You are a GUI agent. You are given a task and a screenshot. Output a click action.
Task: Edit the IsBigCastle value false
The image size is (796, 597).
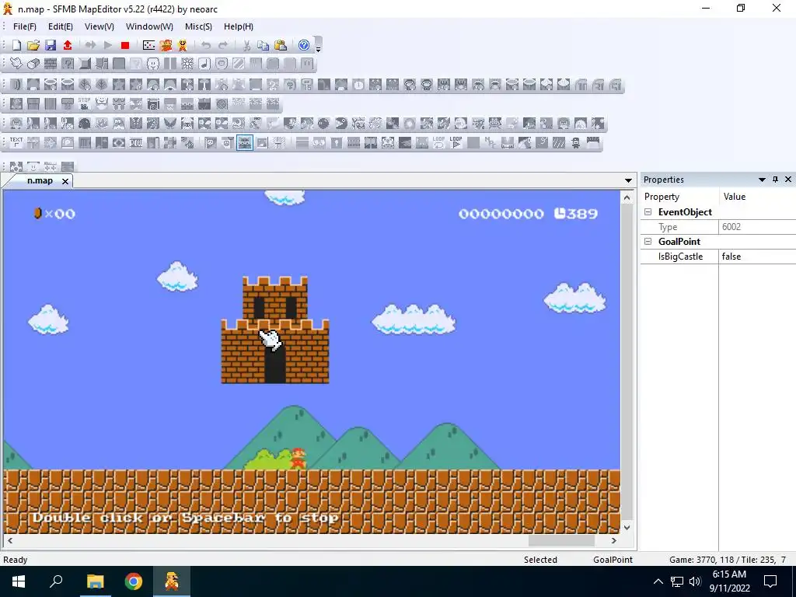757,257
